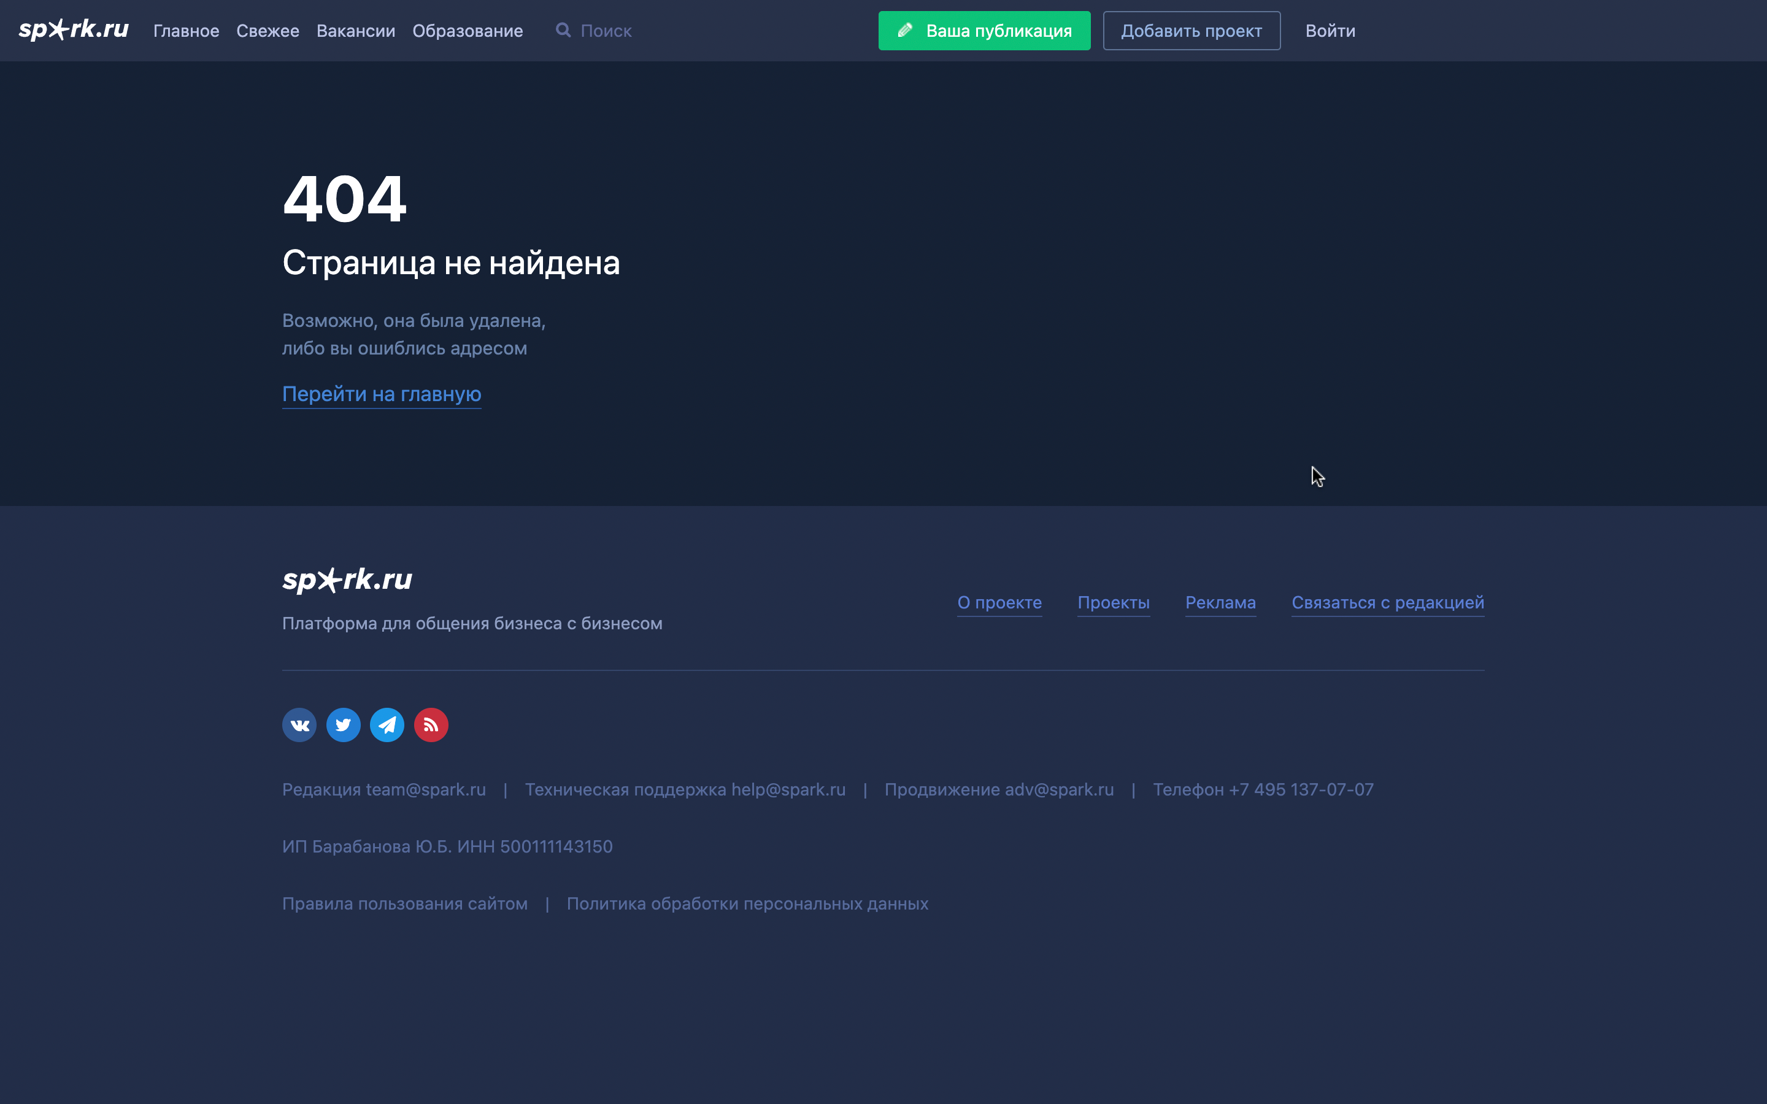The width and height of the screenshot is (1767, 1104).
Task: Click the phone number +7 495 137-07-07
Action: click(1301, 789)
